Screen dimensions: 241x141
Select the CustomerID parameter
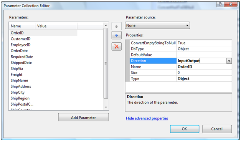pos(21,39)
